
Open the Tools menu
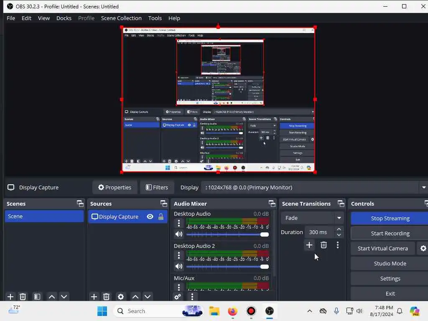[155, 18]
